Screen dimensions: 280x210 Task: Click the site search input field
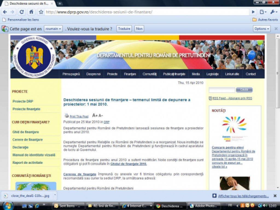222,90
